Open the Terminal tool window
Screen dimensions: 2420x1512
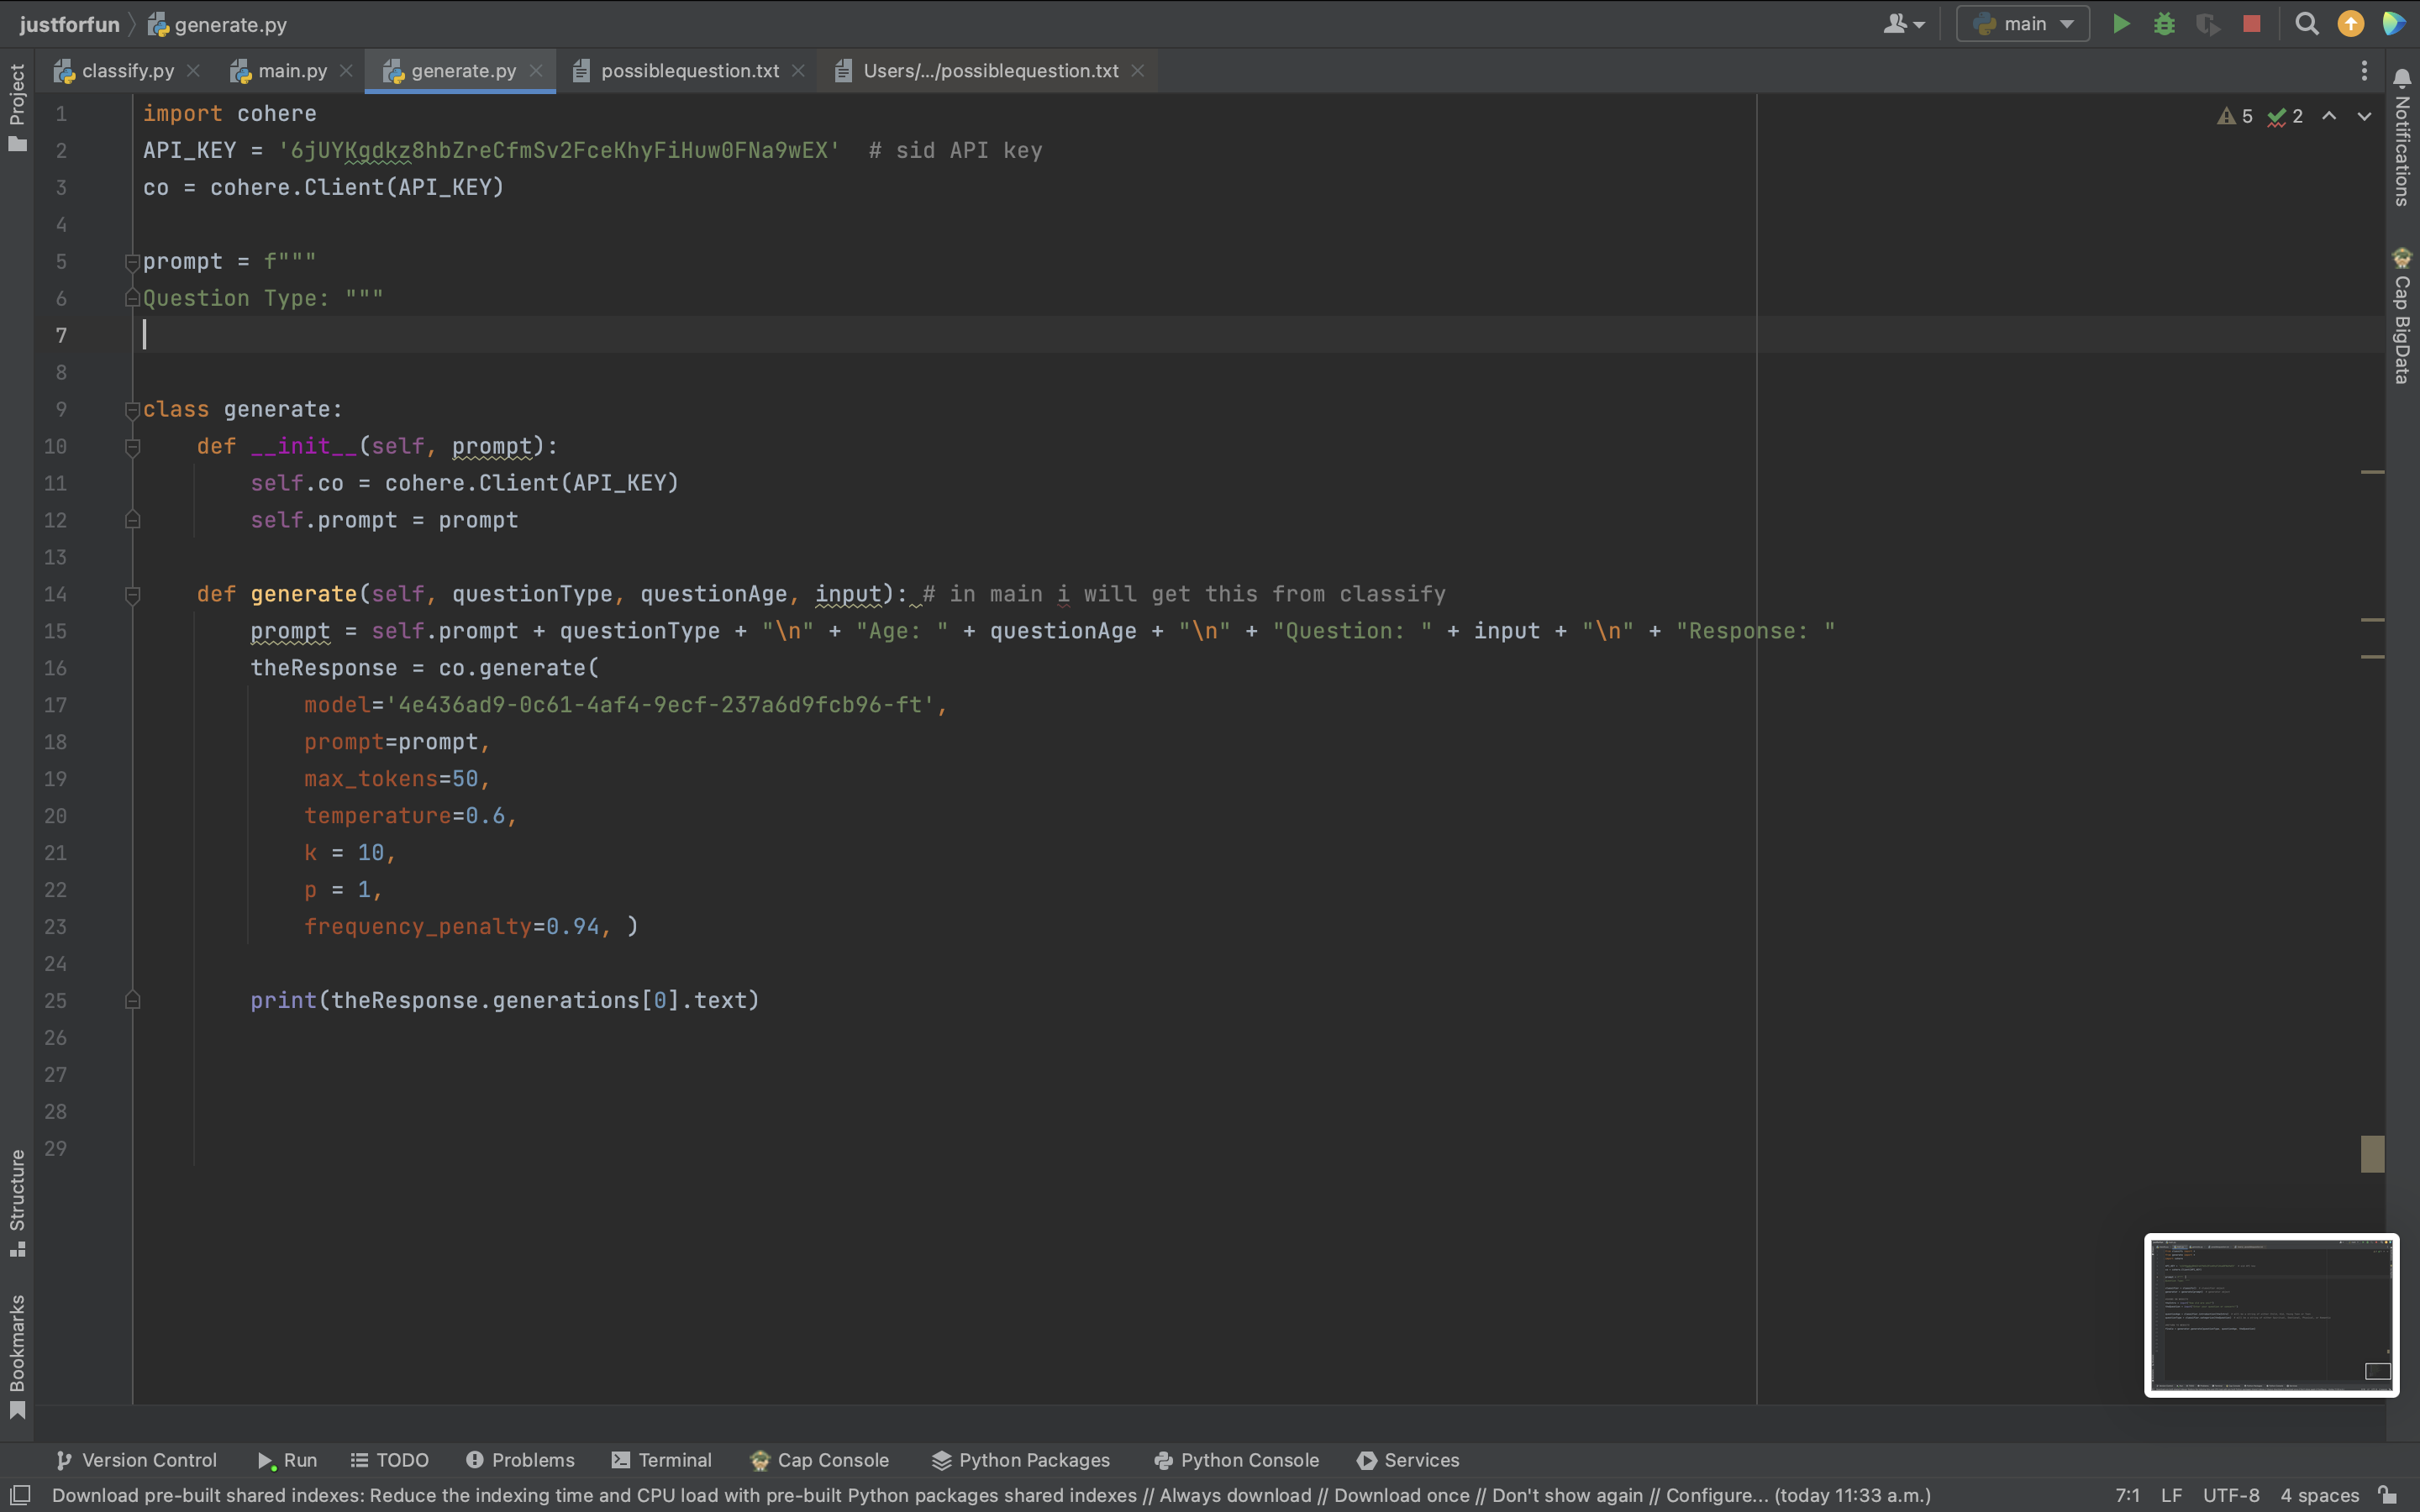click(x=661, y=1460)
